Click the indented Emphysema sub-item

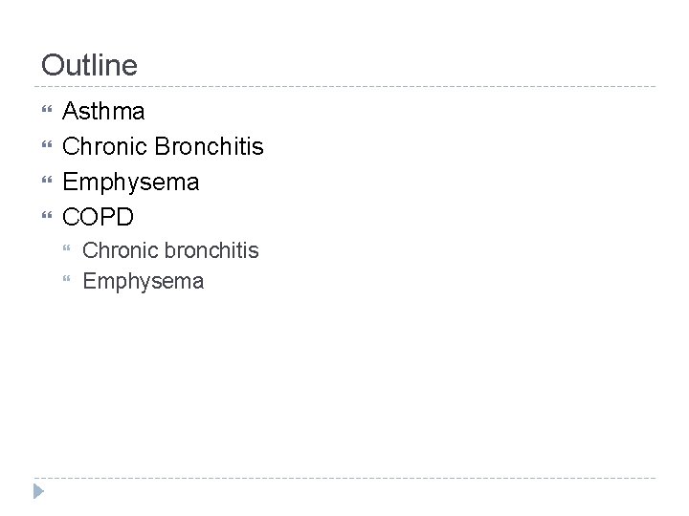pyautogui.click(x=144, y=282)
